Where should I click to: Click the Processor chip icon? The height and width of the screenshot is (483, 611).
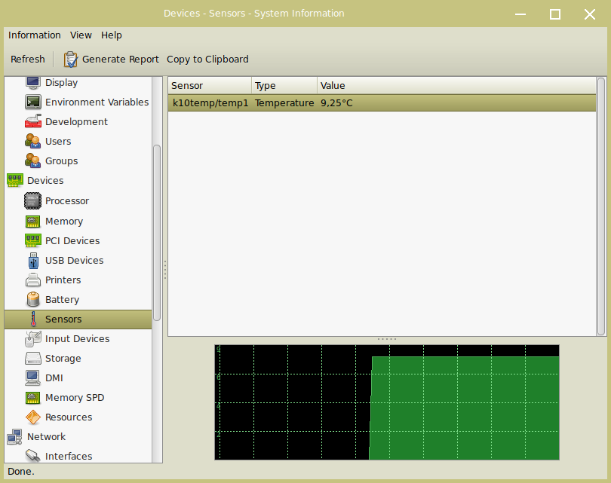pyautogui.click(x=32, y=201)
